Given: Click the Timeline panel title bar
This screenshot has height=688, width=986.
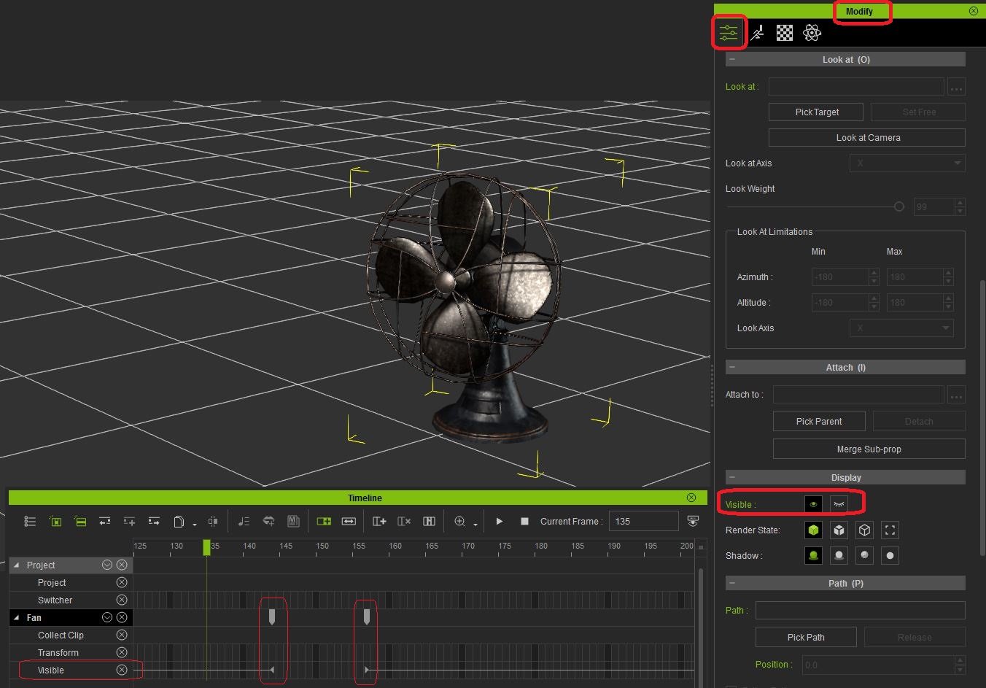Looking at the screenshot, I should coord(358,498).
